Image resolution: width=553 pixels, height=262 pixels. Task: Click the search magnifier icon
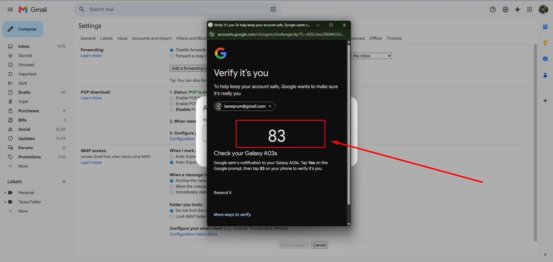(82, 9)
